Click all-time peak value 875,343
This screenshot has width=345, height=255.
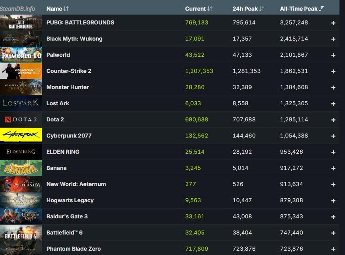291,217
